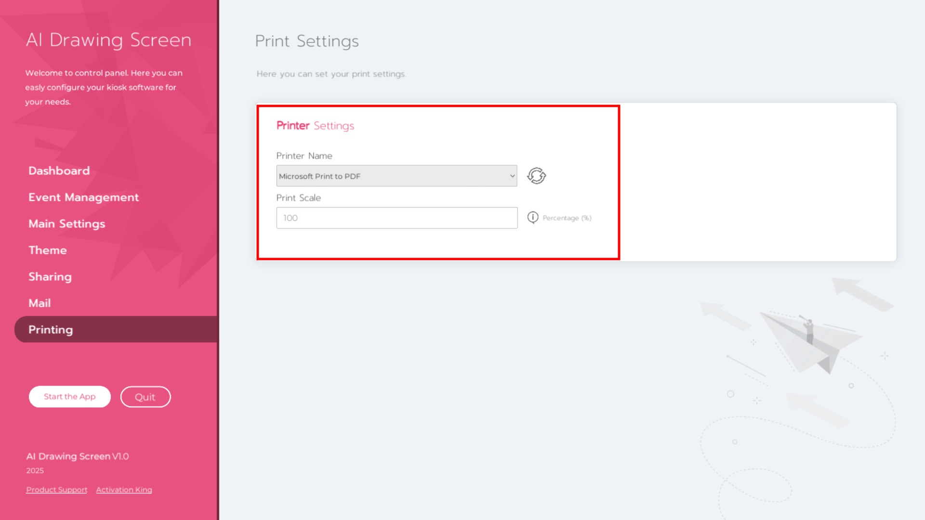Viewport: 925px width, 520px height.
Task: Click the Print Scale input field
Action: (x=396, y=218)
